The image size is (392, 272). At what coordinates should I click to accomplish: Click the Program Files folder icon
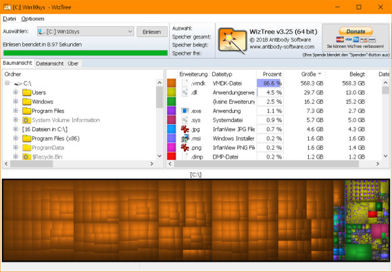[26, 111]
